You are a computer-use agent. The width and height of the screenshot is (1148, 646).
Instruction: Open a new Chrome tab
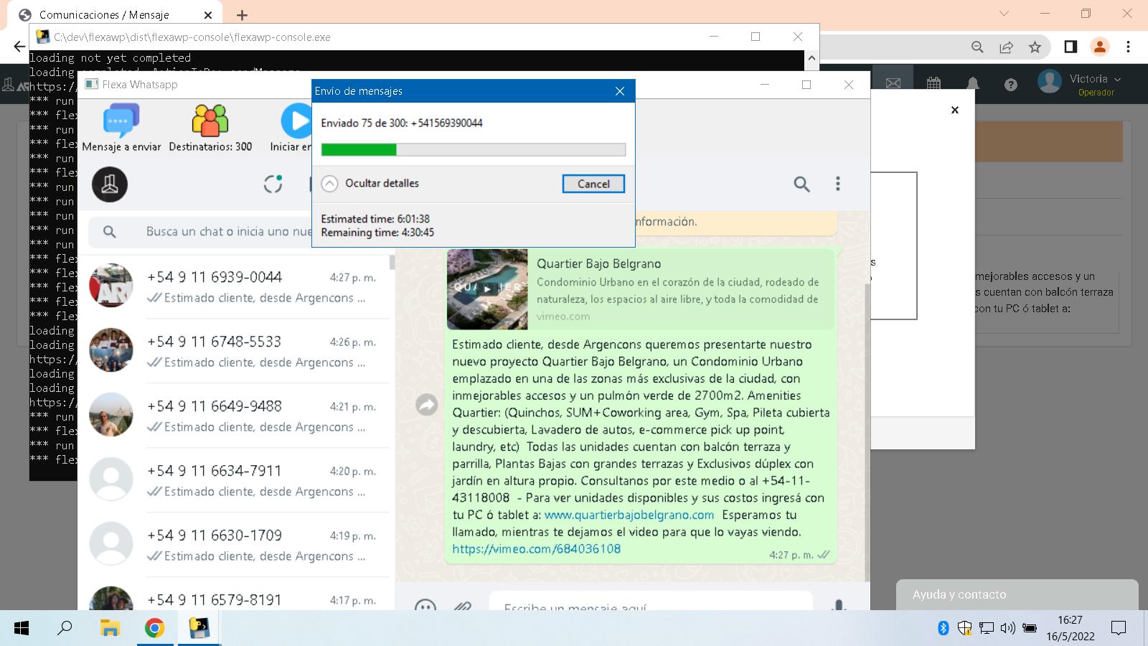pos(242,15)
